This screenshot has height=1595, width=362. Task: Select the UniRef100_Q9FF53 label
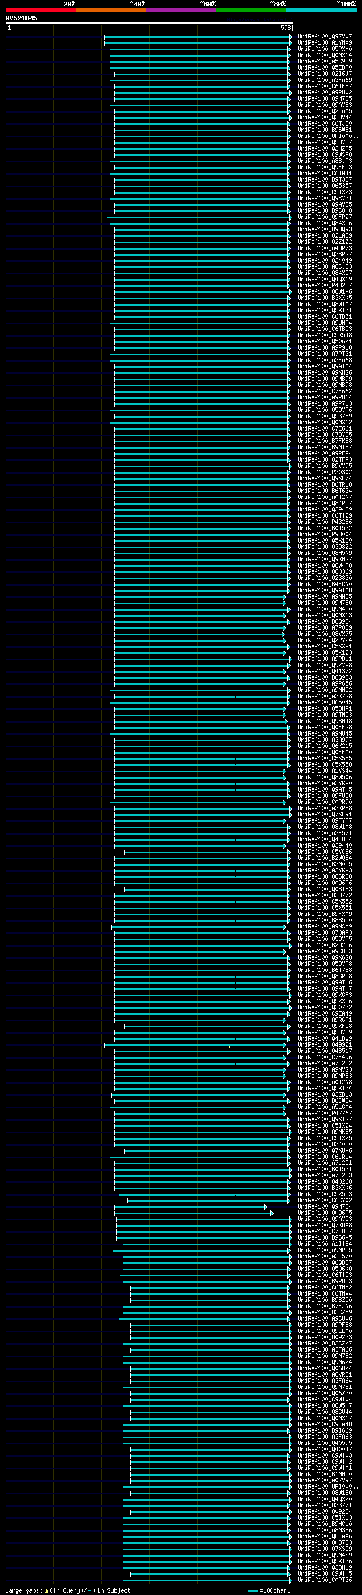(x=325, y=167)
